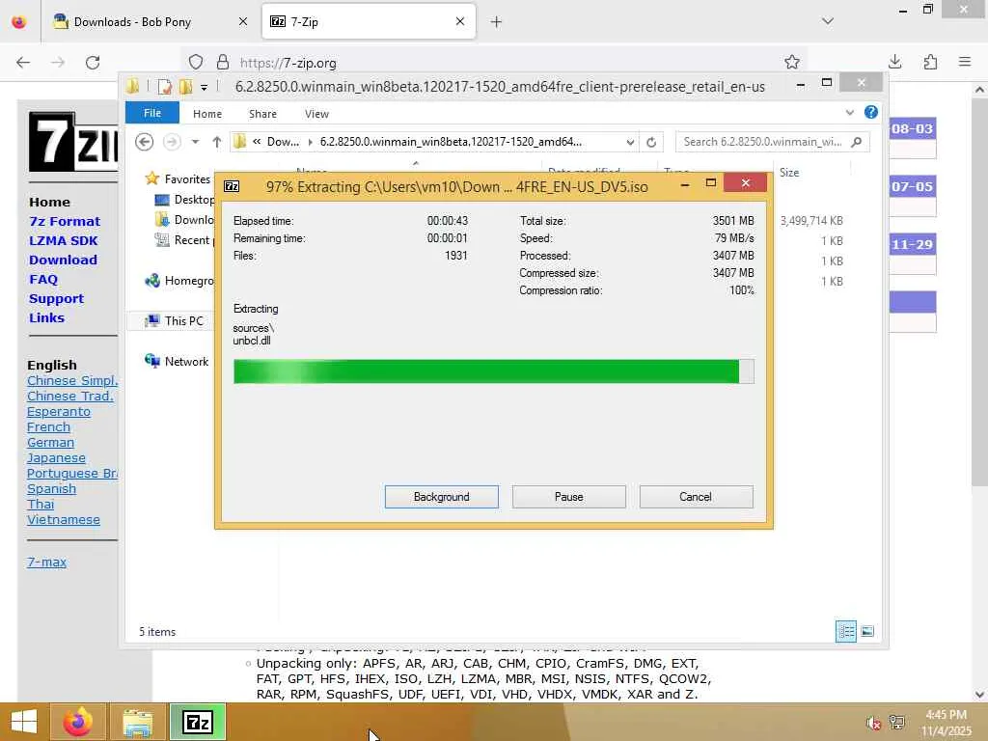Viewport: 988px width, 741px height.
Task: Close the 7-Zip browser tab
Action: point(460,21)
